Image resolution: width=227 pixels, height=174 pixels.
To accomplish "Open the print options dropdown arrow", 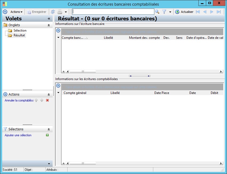I will coord(66,12).
